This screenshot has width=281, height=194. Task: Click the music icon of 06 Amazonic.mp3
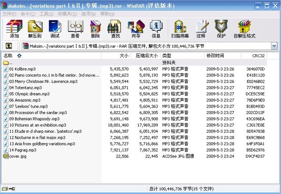[x=6, y=100]
